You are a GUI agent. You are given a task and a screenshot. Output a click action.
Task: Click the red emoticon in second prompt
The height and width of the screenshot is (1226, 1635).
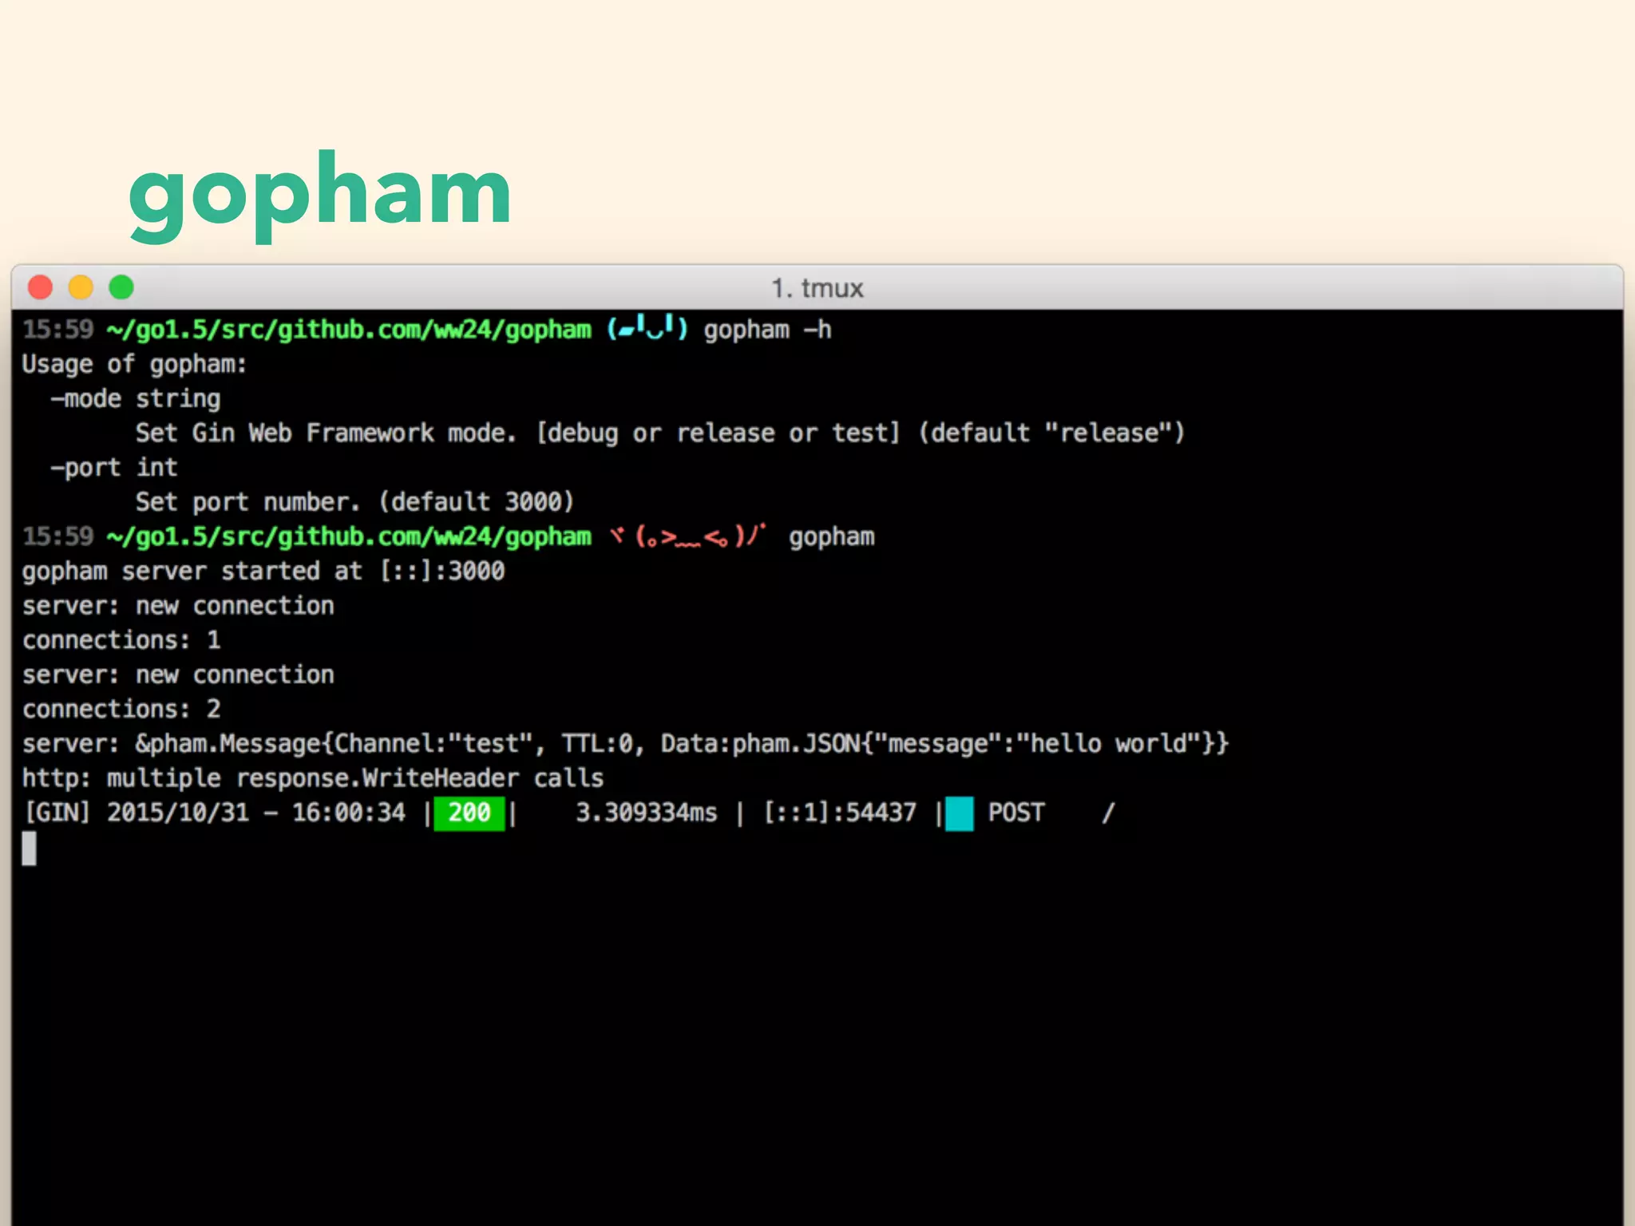pos(688,536)
